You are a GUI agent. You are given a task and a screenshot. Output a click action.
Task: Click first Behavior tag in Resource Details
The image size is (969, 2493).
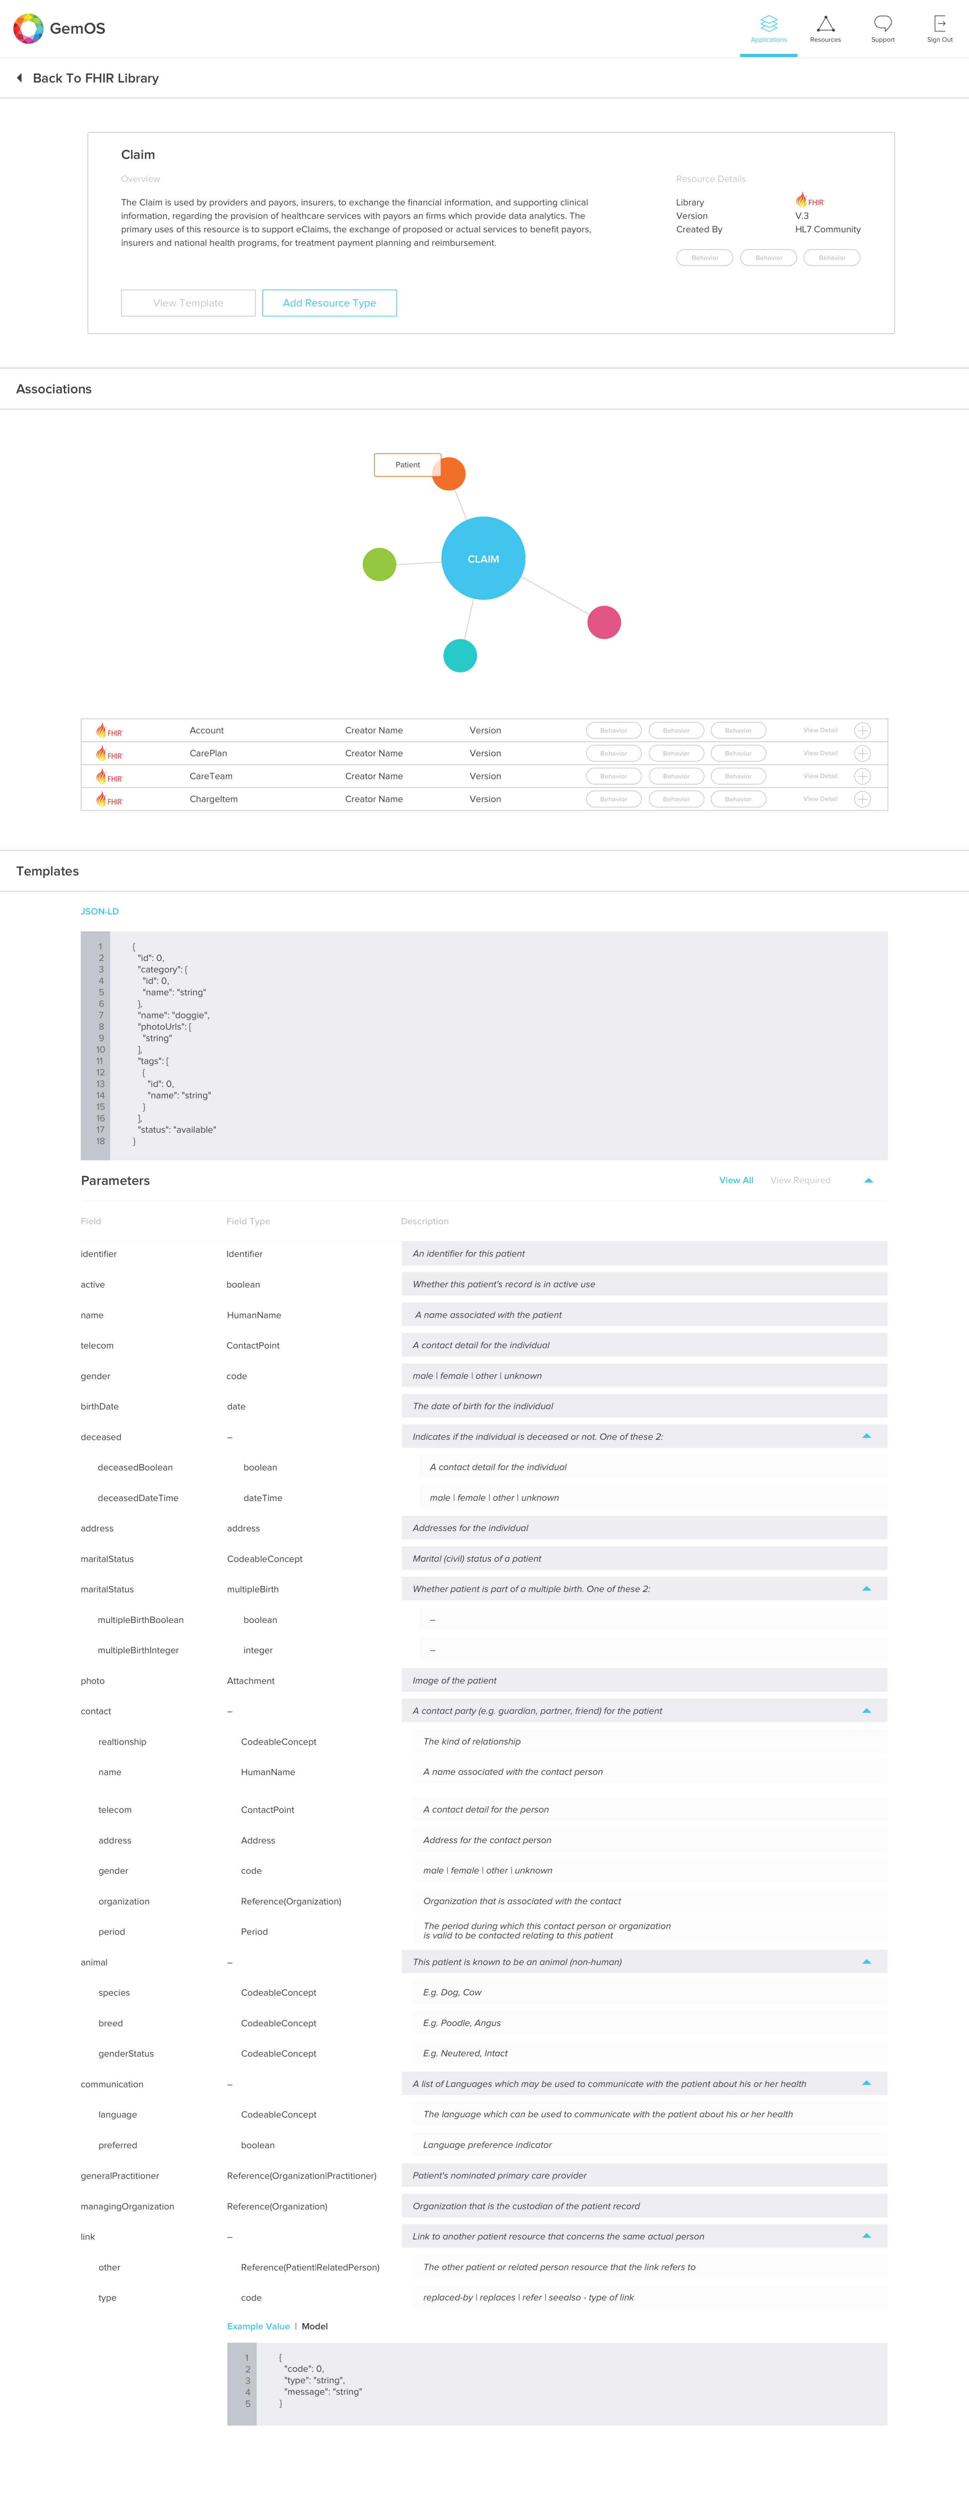coord(704,258)
